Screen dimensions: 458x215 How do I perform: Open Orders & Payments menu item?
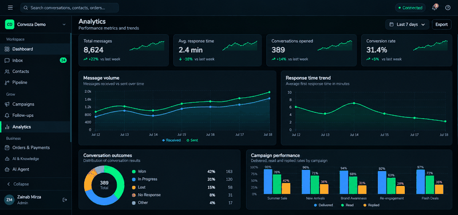[x=35, y=148]
